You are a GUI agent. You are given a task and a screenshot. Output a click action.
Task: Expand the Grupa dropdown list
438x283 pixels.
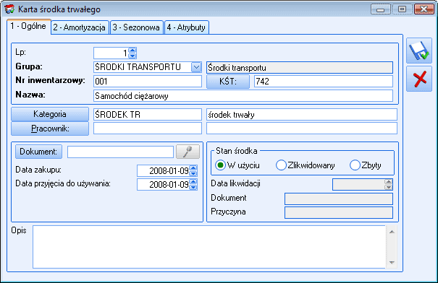tap(196, 67)
